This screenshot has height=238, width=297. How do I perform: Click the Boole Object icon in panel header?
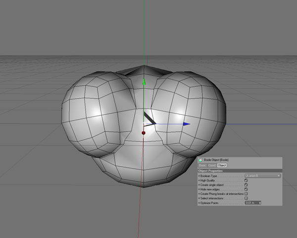coord(200,160)
